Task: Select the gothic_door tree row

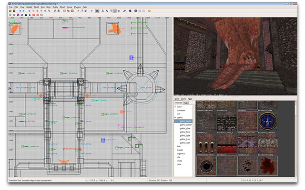Action: [x=185, y=128]
